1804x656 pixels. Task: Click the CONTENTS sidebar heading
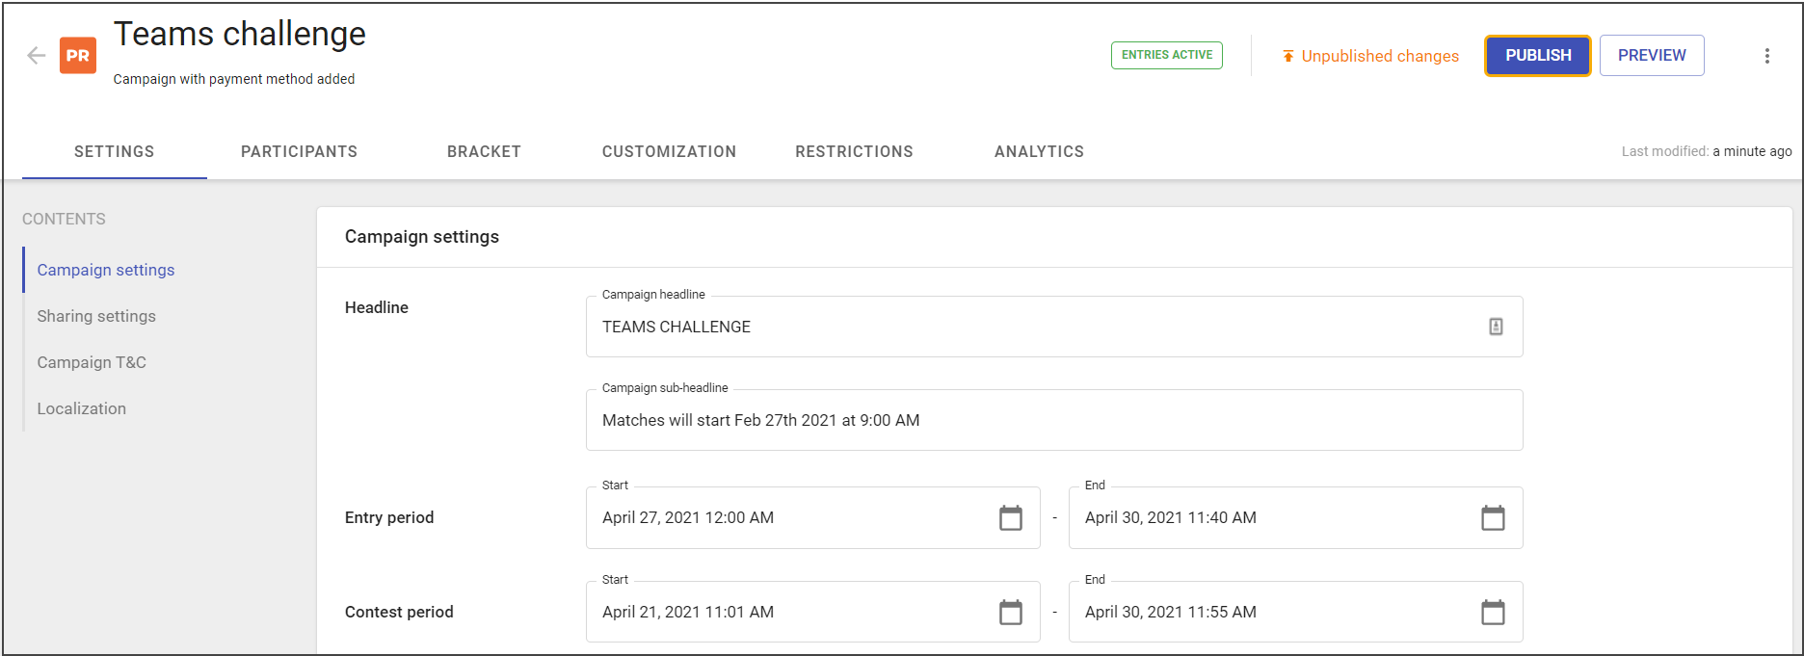tap(64, 219)
